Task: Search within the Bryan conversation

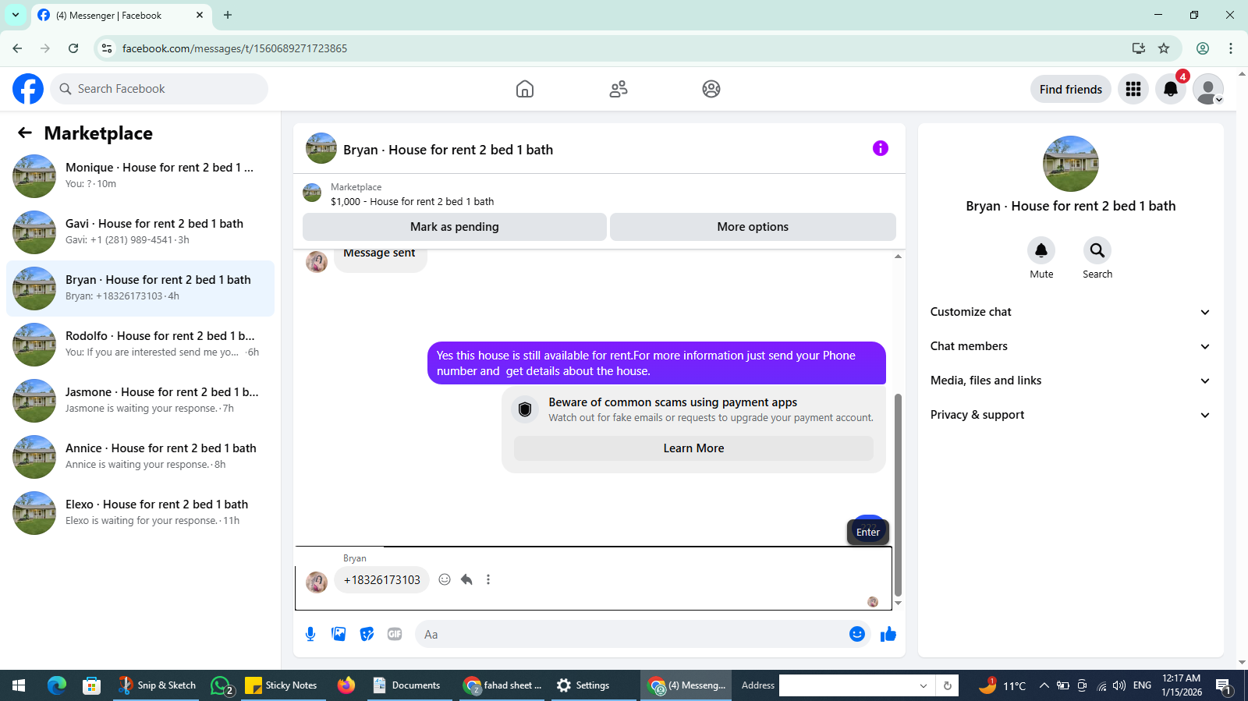Action: [x=1097, y=250]
